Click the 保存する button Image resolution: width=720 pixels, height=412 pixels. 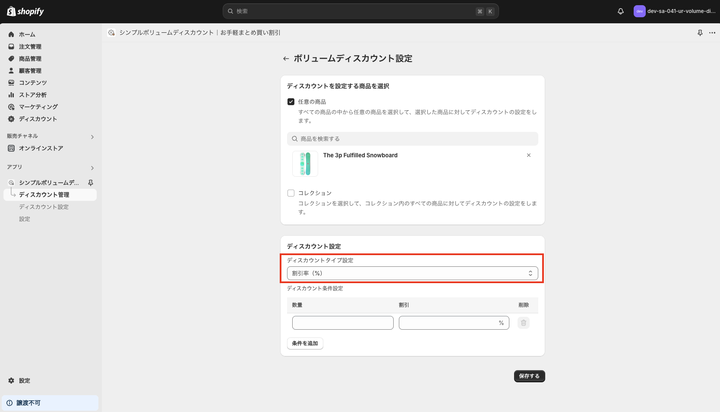tap(529, 376)
